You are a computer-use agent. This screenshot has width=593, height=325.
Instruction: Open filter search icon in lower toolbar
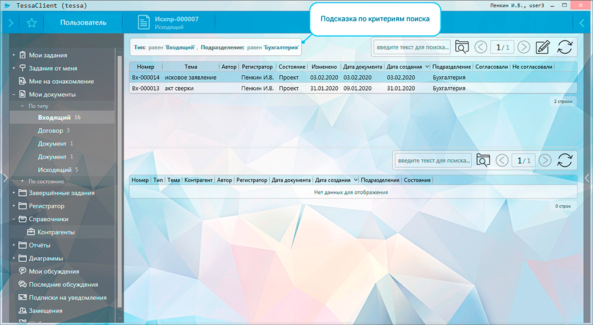pyautogui.click(x=483, y=160)
